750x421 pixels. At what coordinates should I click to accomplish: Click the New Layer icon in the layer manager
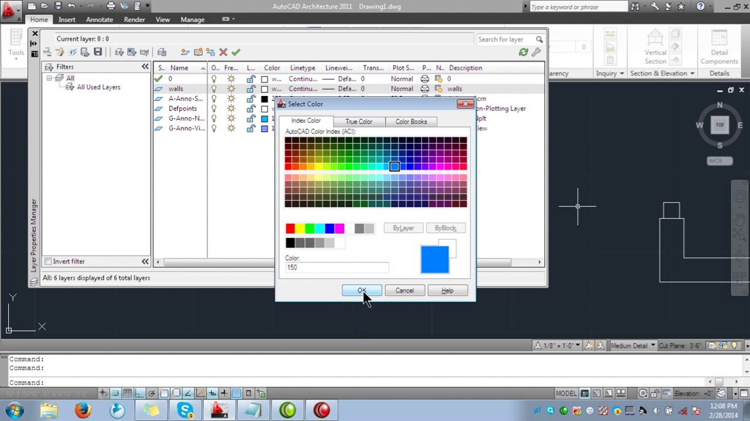tap(185, 52)
